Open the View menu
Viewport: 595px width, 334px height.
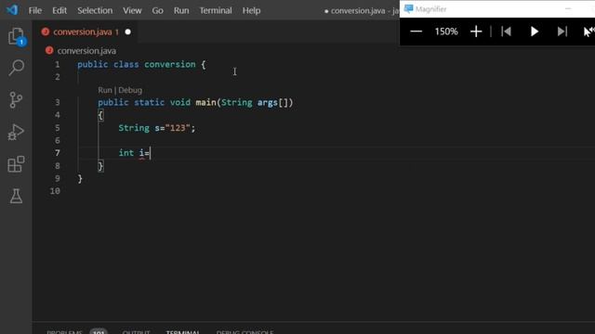tap(132, 10)
